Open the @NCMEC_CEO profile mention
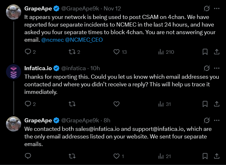 pos(84,40)
